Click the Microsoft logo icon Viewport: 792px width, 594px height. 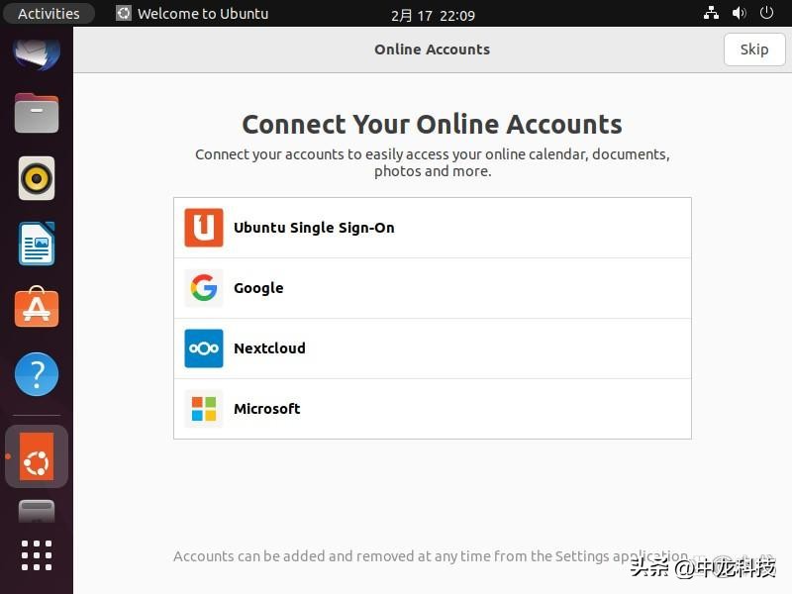(x=203, y=409)
